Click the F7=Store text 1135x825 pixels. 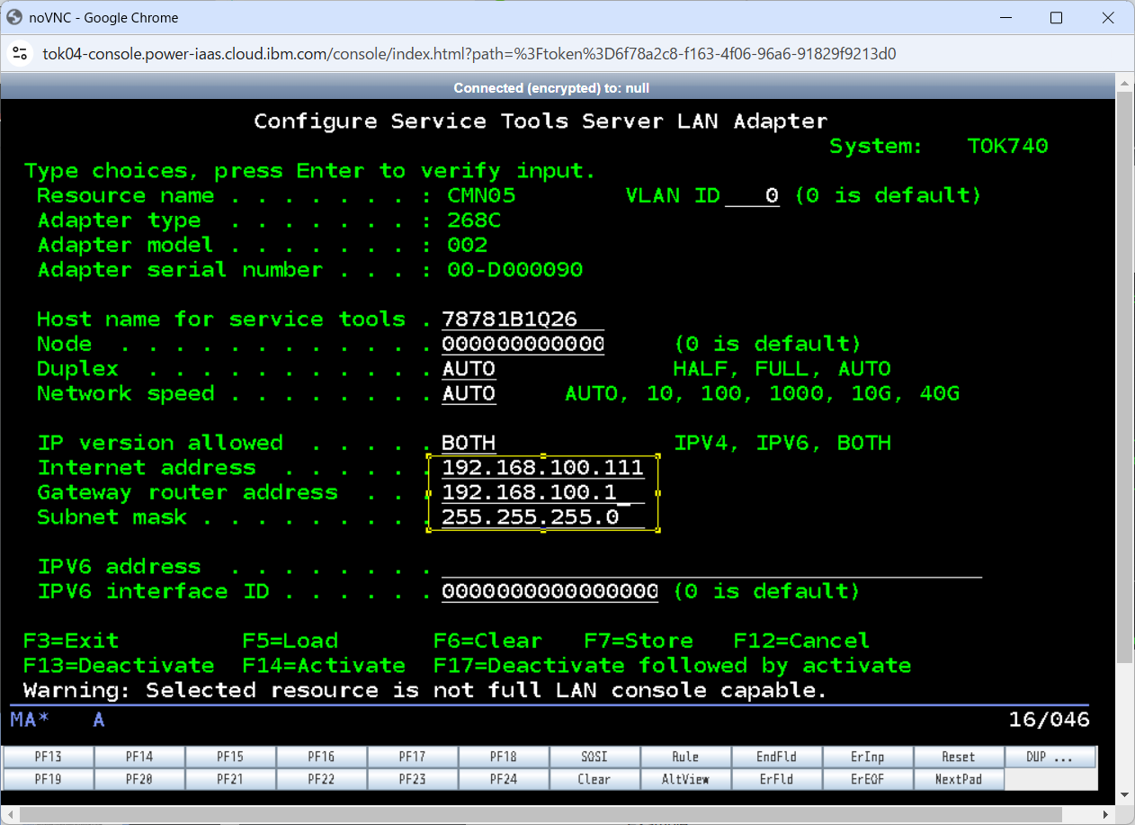[639, 641]
